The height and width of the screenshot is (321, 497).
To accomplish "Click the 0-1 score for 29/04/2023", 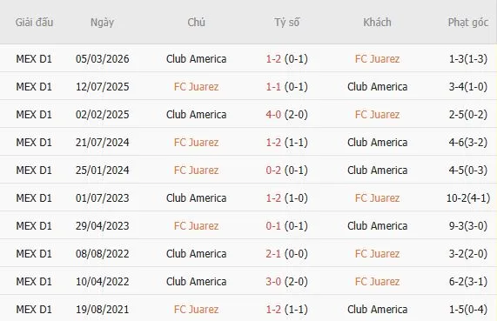I will coord(273,226).
